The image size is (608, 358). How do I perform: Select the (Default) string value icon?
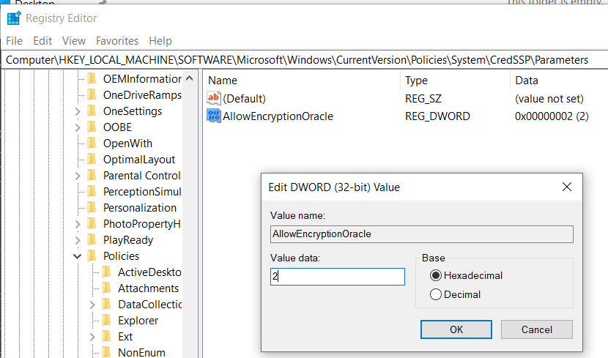214,98
